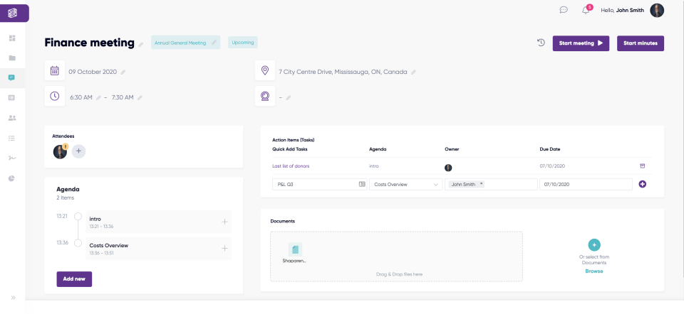Click the attendee avatar with warning badge
This screenshot has width=684, height=314.
click(60, 151)
